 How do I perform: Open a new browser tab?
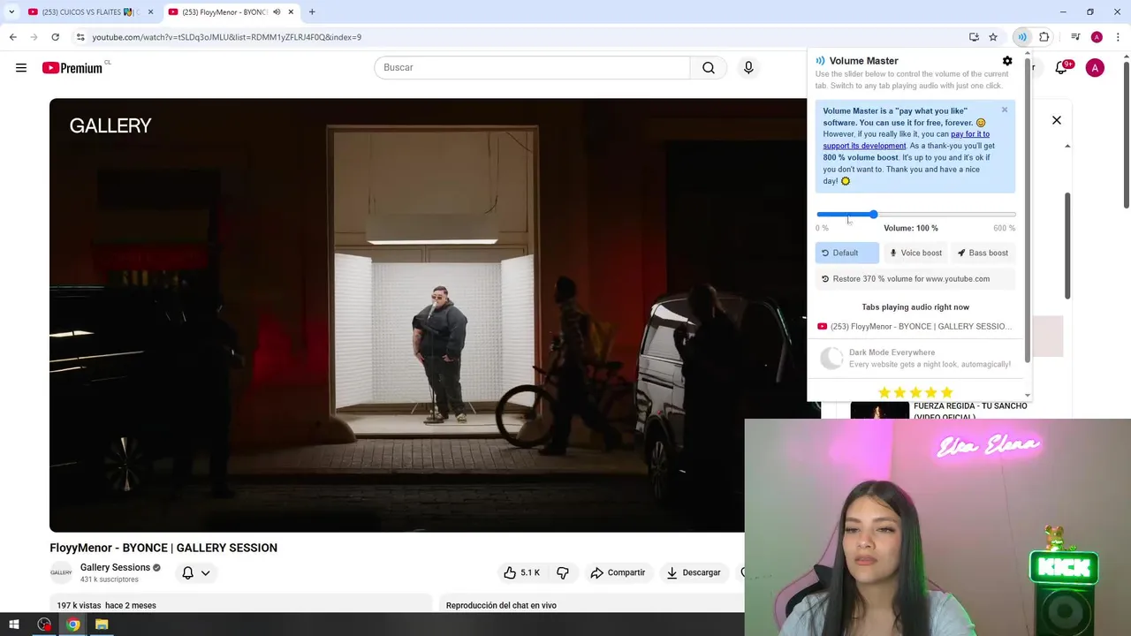(312, 12)
